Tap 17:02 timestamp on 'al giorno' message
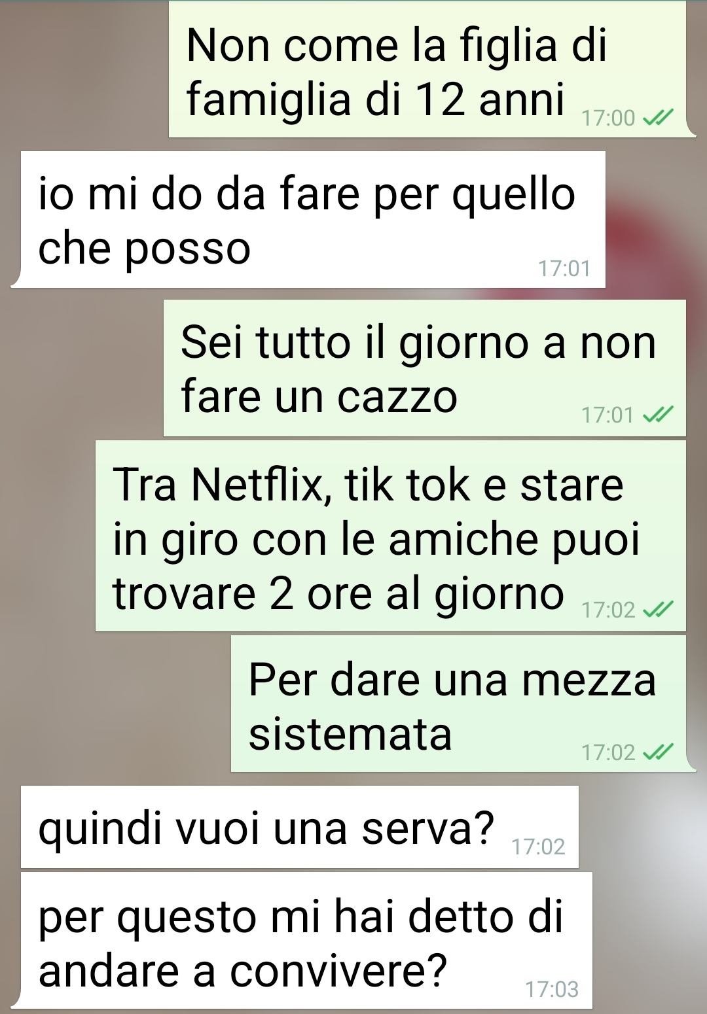 point(608,610)
